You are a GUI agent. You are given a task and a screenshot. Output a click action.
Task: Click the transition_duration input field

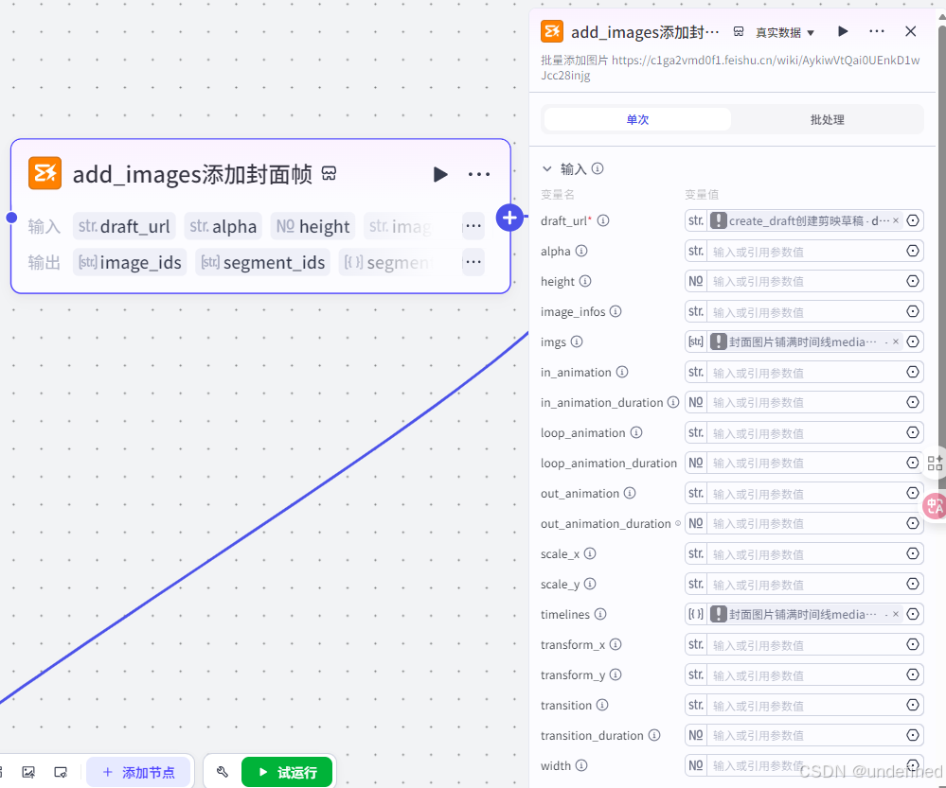(x=806, y=736)
